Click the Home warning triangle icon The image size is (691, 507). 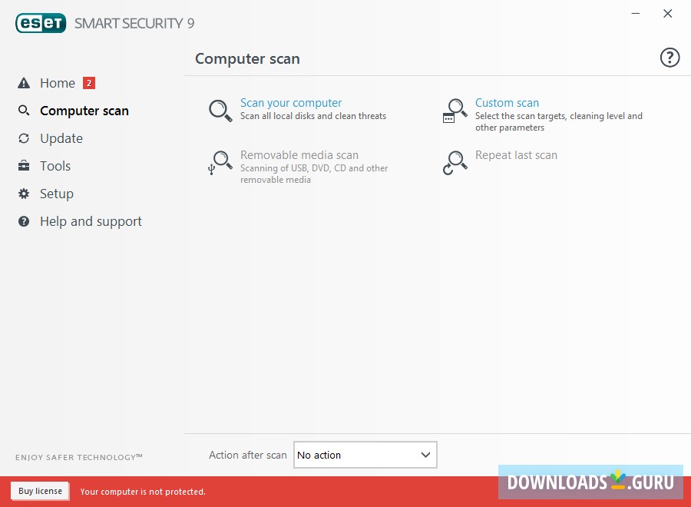click(x=24, y=83)
